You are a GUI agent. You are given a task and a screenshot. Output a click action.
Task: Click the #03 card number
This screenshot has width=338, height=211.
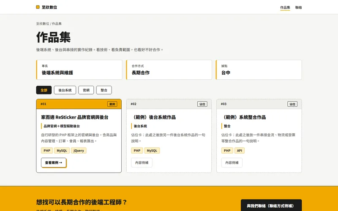tap(224, 104)
